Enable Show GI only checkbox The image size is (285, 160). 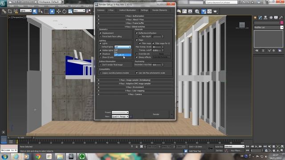100,57
